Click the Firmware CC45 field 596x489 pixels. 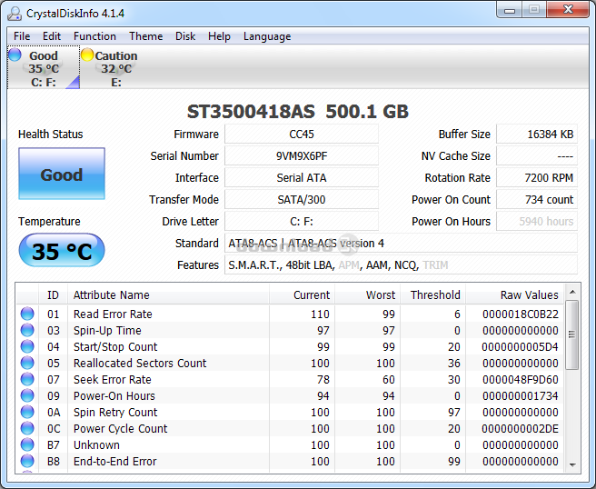302,134
